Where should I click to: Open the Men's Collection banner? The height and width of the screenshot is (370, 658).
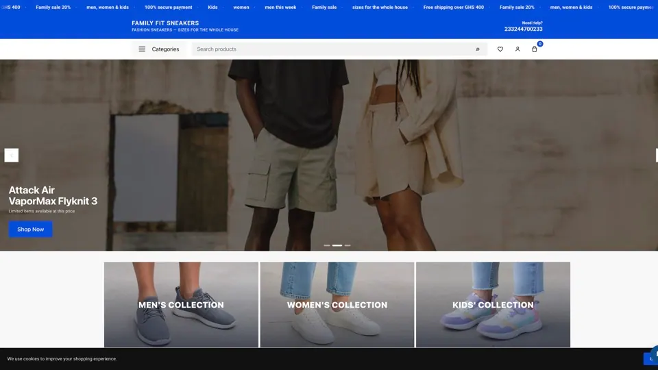[x=181, y=304]
